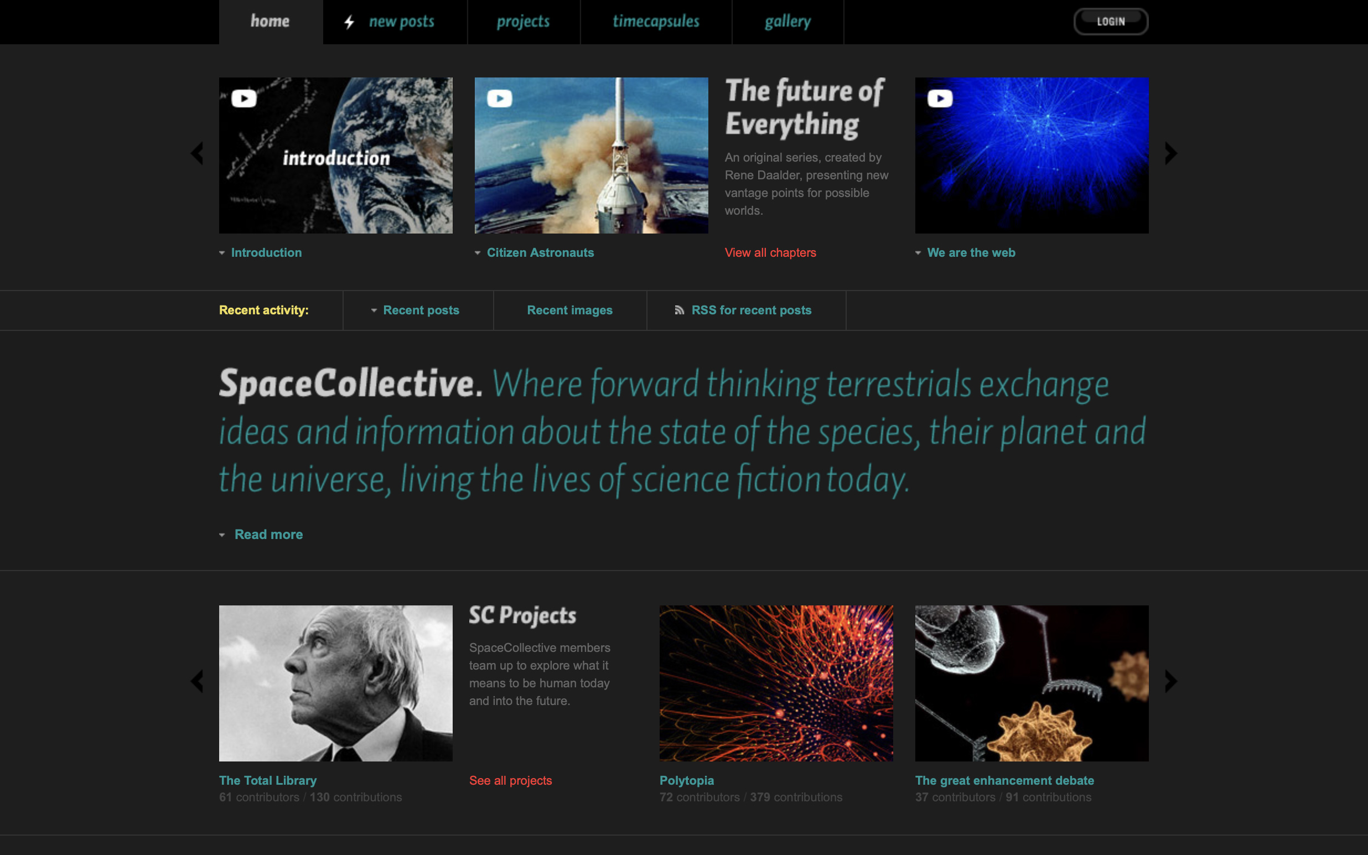Open the Recent posts dropdown arrow
This screenshot has width=1368, height=855.
point(374,310)
